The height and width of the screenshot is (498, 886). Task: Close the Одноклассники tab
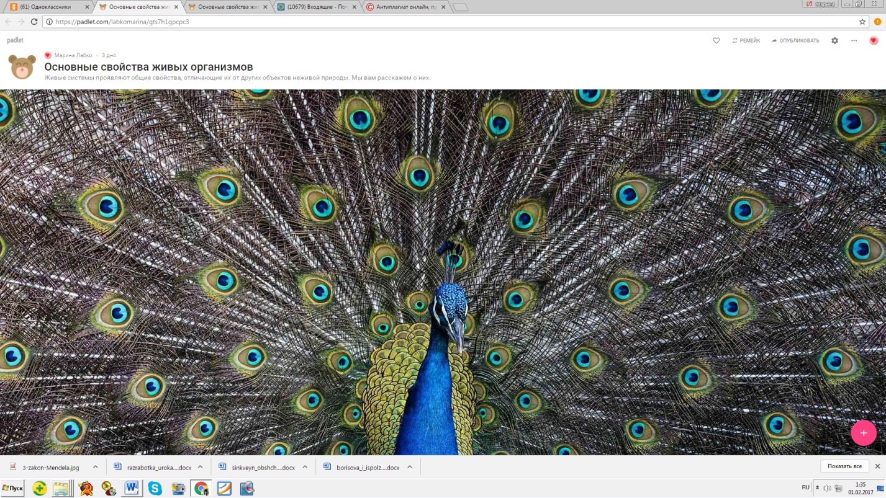pos(87,7)
